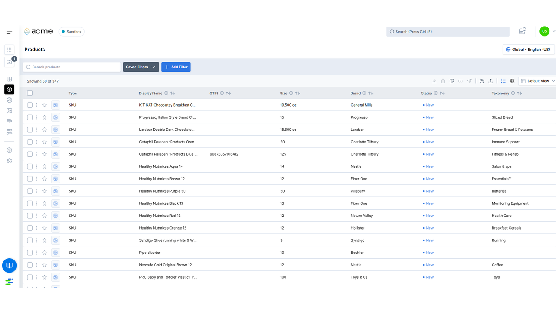Tick the select-all header checkbox
The height and width of the screenshot is (313, 556).
(x=30, y=93)
